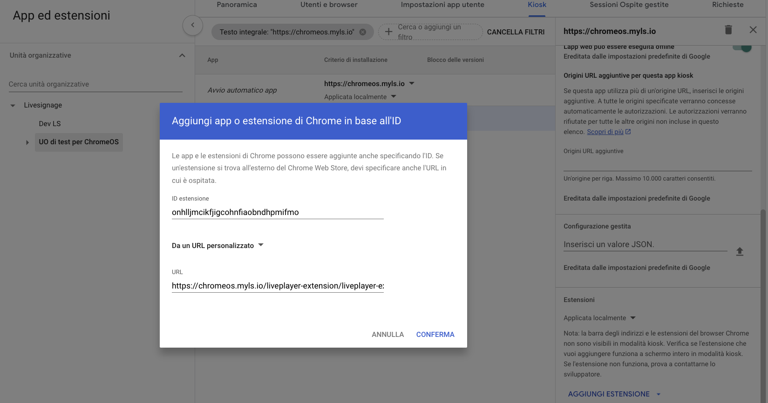768x403 pixels.
Task: Select the Kiosk tab
Action: point(537,5)
